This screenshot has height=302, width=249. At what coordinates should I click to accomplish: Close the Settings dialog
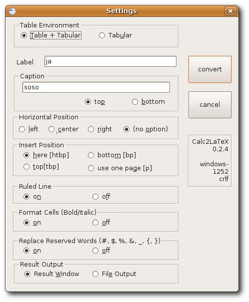tap(230, 11)
